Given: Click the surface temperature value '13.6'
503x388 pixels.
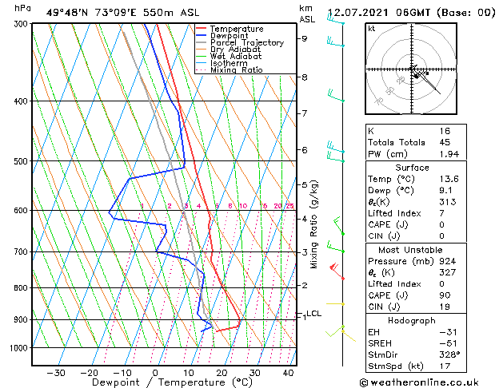Looking at the screenshot, I should (449, 179).
